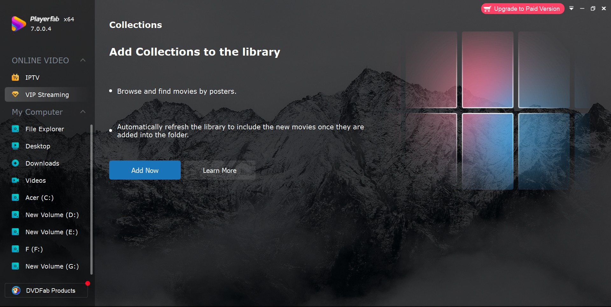Click the pink collection poster thumbnail

pyautogui.click(x=488, y=70)
